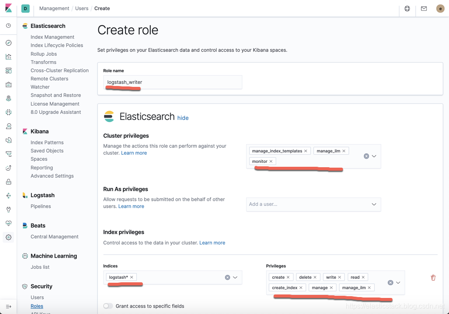The height and width of the screenshot is (314, 449).
Task: Open Beats Central Management
Action: coord(54,237)
